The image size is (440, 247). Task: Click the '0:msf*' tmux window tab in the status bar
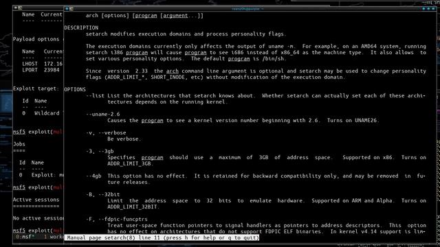pyautogui.click(x=25, y=237)
